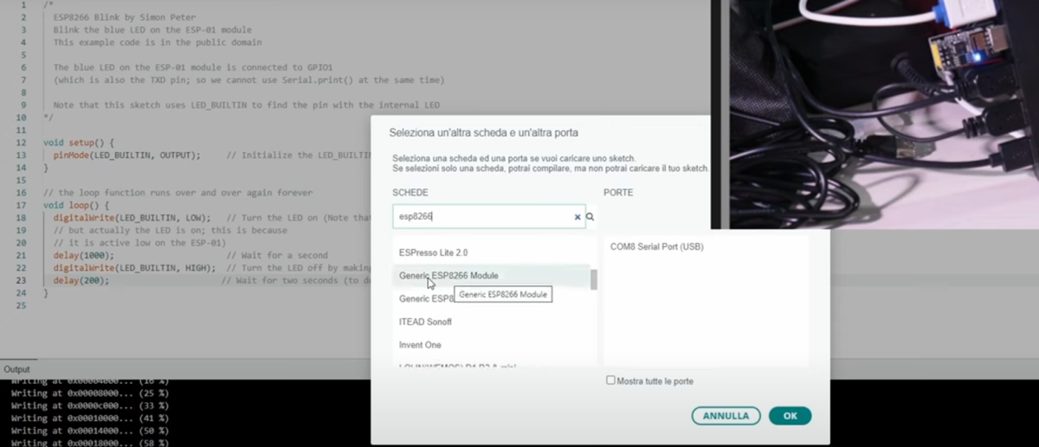Click line number 13 in editor gutter
Viewport: 1039px width, 447px height.
click(x=20, y=155)
